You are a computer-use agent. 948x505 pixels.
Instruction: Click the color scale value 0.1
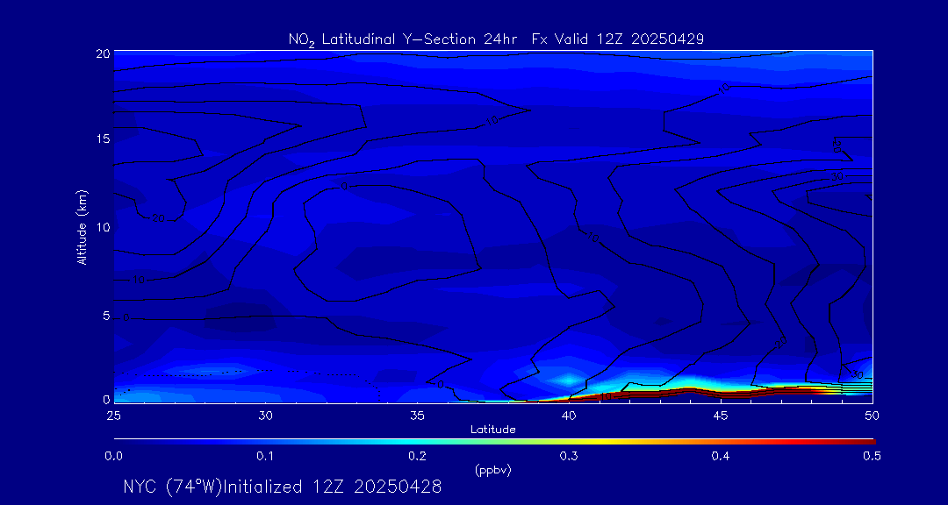(x=265, y=457)
